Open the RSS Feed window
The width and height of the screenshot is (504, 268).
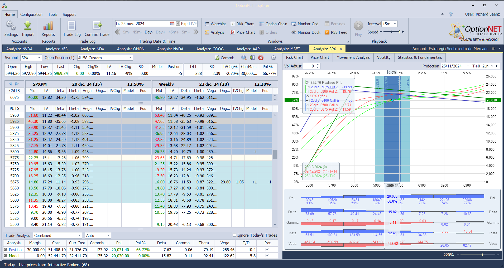[336, 32]
